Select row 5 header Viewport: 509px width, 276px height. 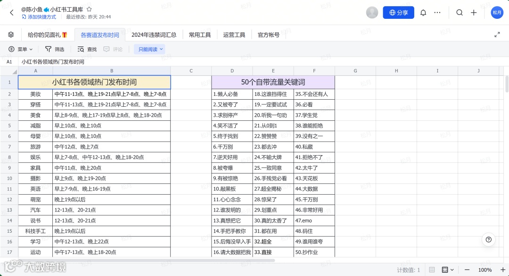[x=9, y=126]
